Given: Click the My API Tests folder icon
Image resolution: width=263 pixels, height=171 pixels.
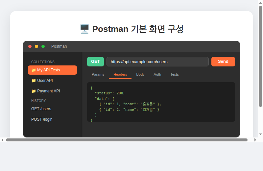Looking at the screenshot, I should coord(34,70).
